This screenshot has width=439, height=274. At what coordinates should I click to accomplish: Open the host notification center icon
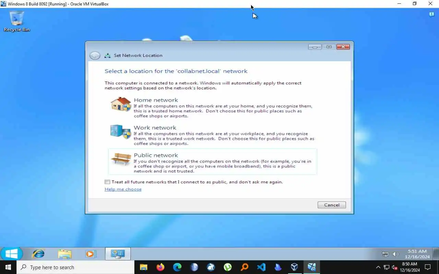[x=428, y=267]
